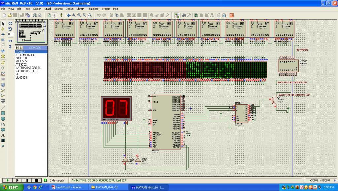Click the horizontal mirror flip icon
The height and width of the screenshot is (191, 338).
pos(10,41)
